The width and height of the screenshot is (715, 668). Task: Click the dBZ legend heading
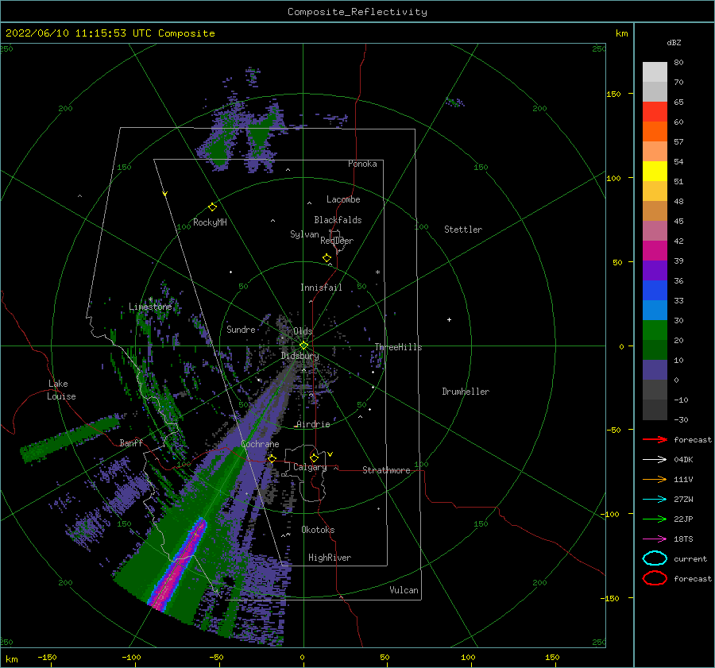click(x=674, y=42)
